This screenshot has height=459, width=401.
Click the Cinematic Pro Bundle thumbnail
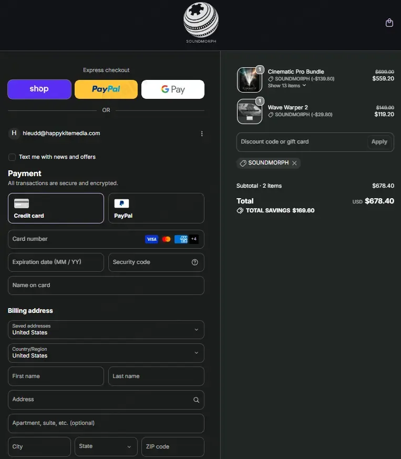tap(250, 79)
